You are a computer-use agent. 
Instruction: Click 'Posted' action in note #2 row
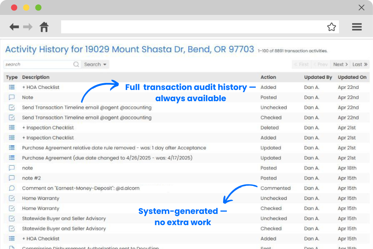point(269,178)
